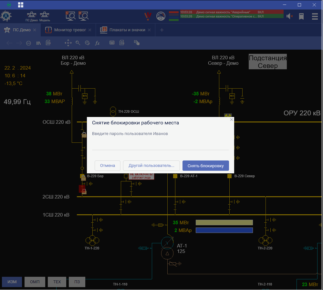323x290 pixels.
Task: Open the hamburger main menu
Action: (x=315, y=16)
